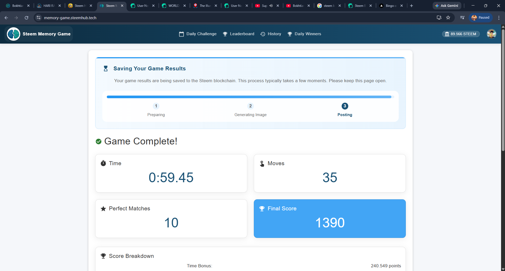This screenshot has height=271, width=505.
Task: Open the Chrome three-dot menu
Action: tap(499, 18)
